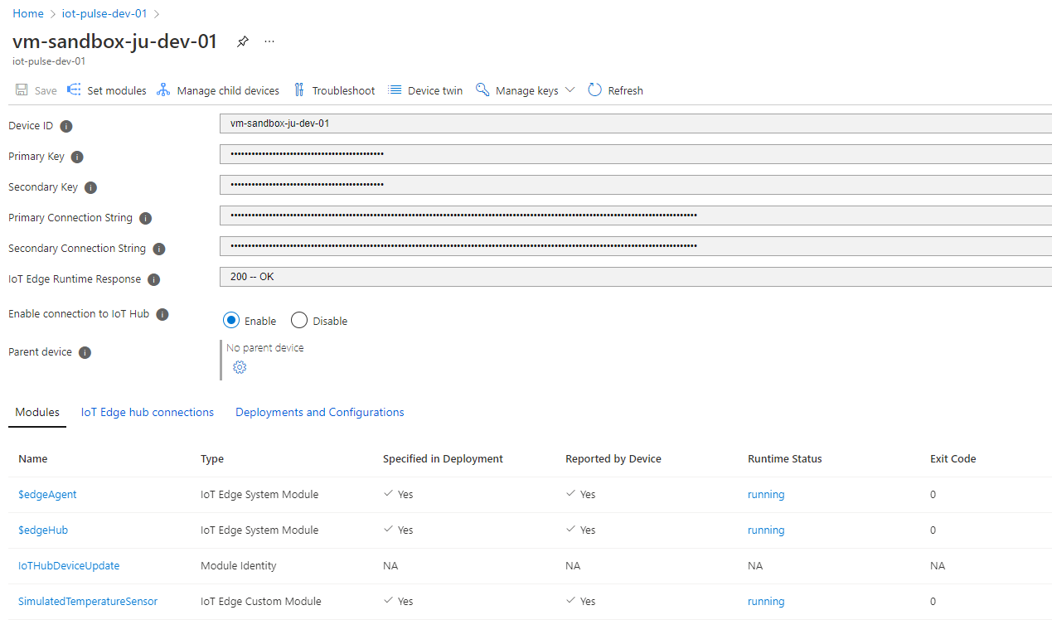The width and height of the screenshot is (1052, 644).
Task: View the SimulatedTemperatureSensor module
Action: tap(87, 601)
